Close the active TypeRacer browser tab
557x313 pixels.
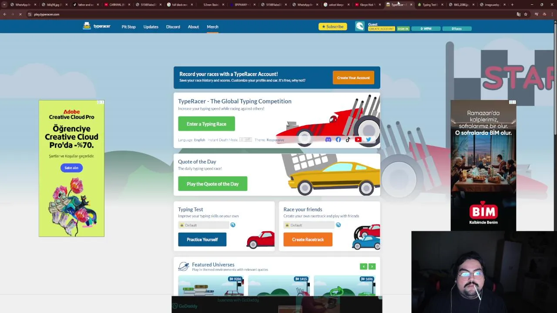click(411, 4)
